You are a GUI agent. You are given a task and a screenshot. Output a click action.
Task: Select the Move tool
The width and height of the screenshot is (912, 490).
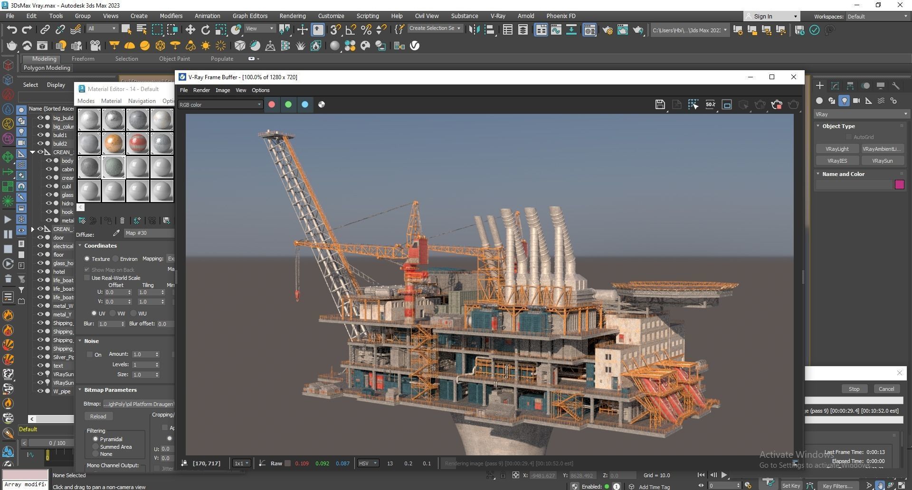[190, 30]
